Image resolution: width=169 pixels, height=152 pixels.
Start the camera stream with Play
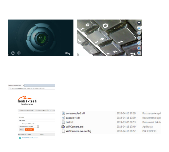[x=68, y=53]
